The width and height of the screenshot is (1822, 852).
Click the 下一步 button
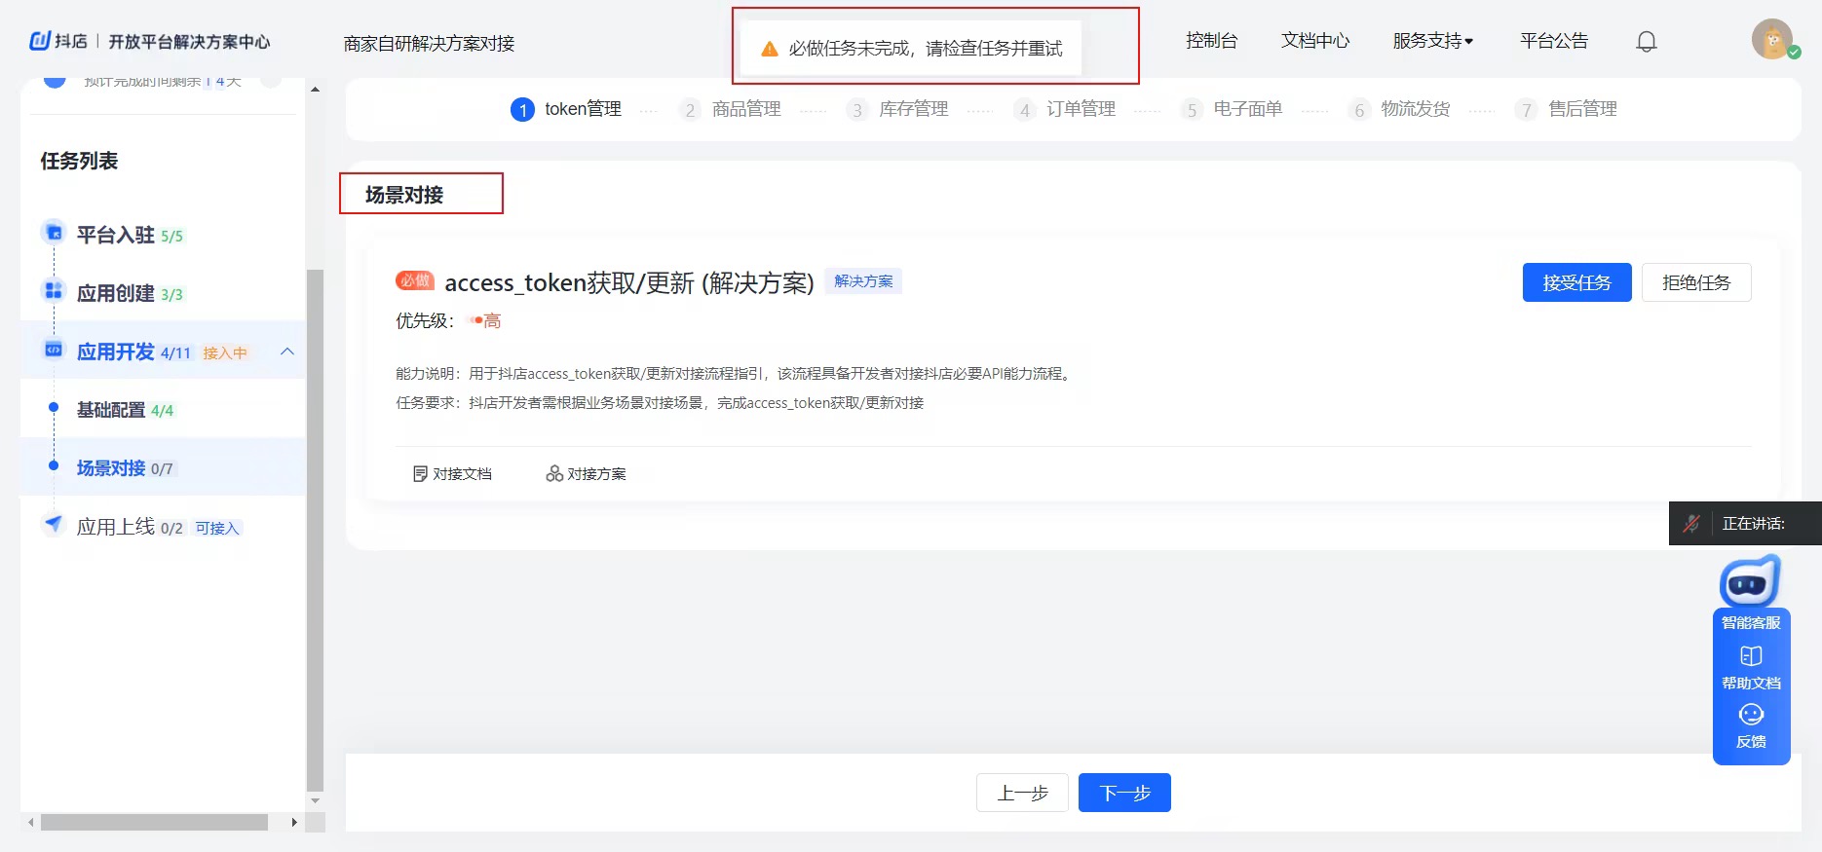click(x=1124, y=793)
